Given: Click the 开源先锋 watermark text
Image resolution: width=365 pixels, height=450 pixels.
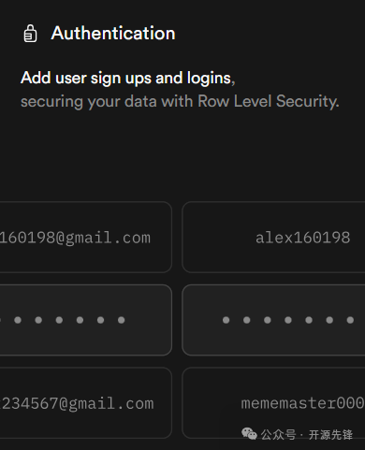Looking at the screenshot, I should tap(330, 434).
